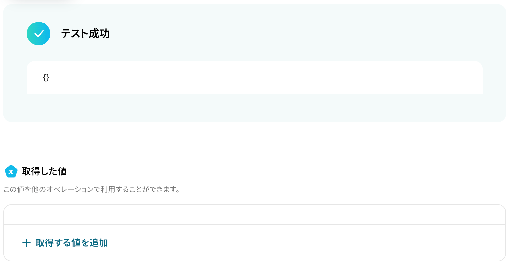The height and width of the screenshot is (263, 510).
Task: Click the 取得した値 section heading
Action: (x=44, y=171)
